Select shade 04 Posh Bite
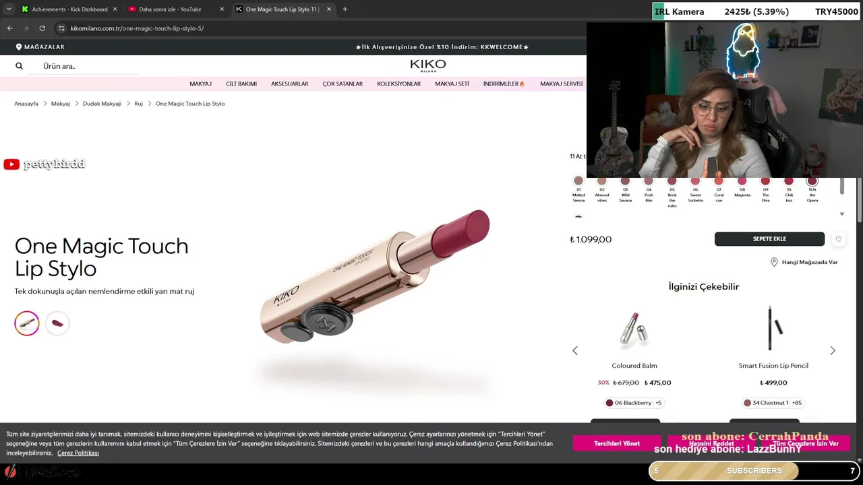863x485 pixels. (649, 181)
